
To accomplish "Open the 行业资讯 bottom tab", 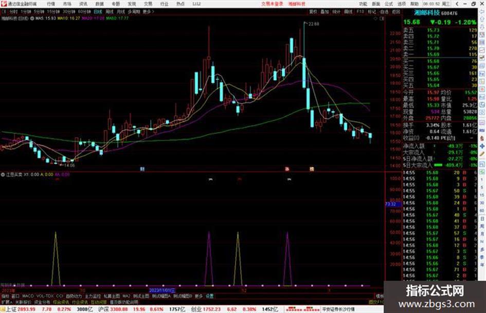I will [80, 302].
